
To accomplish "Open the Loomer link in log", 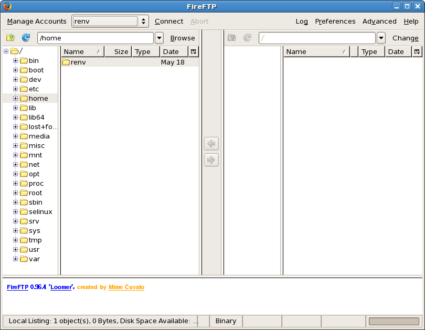I will pyautogui.click(x=61, y=287).
